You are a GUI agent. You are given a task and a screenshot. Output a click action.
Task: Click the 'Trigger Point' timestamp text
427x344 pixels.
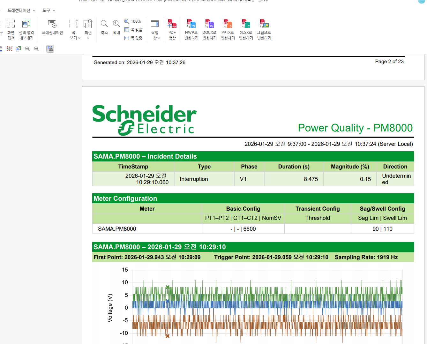271,257
